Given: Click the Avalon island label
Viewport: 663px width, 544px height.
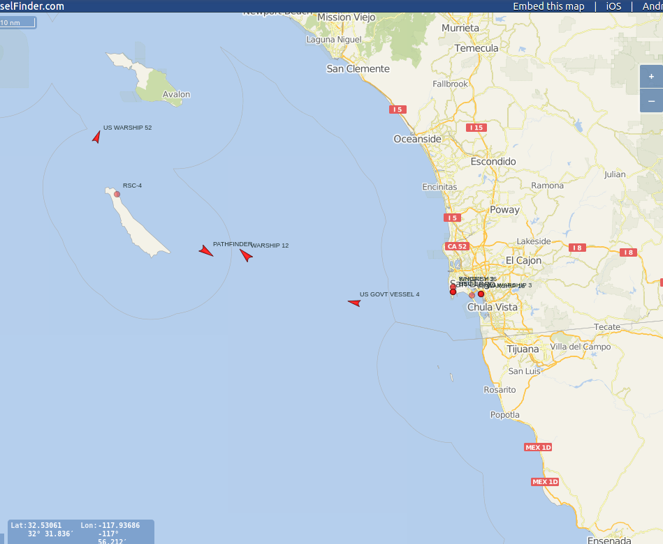Looking at the screenshot, I should pyautogui.click(x=176, y=95).
